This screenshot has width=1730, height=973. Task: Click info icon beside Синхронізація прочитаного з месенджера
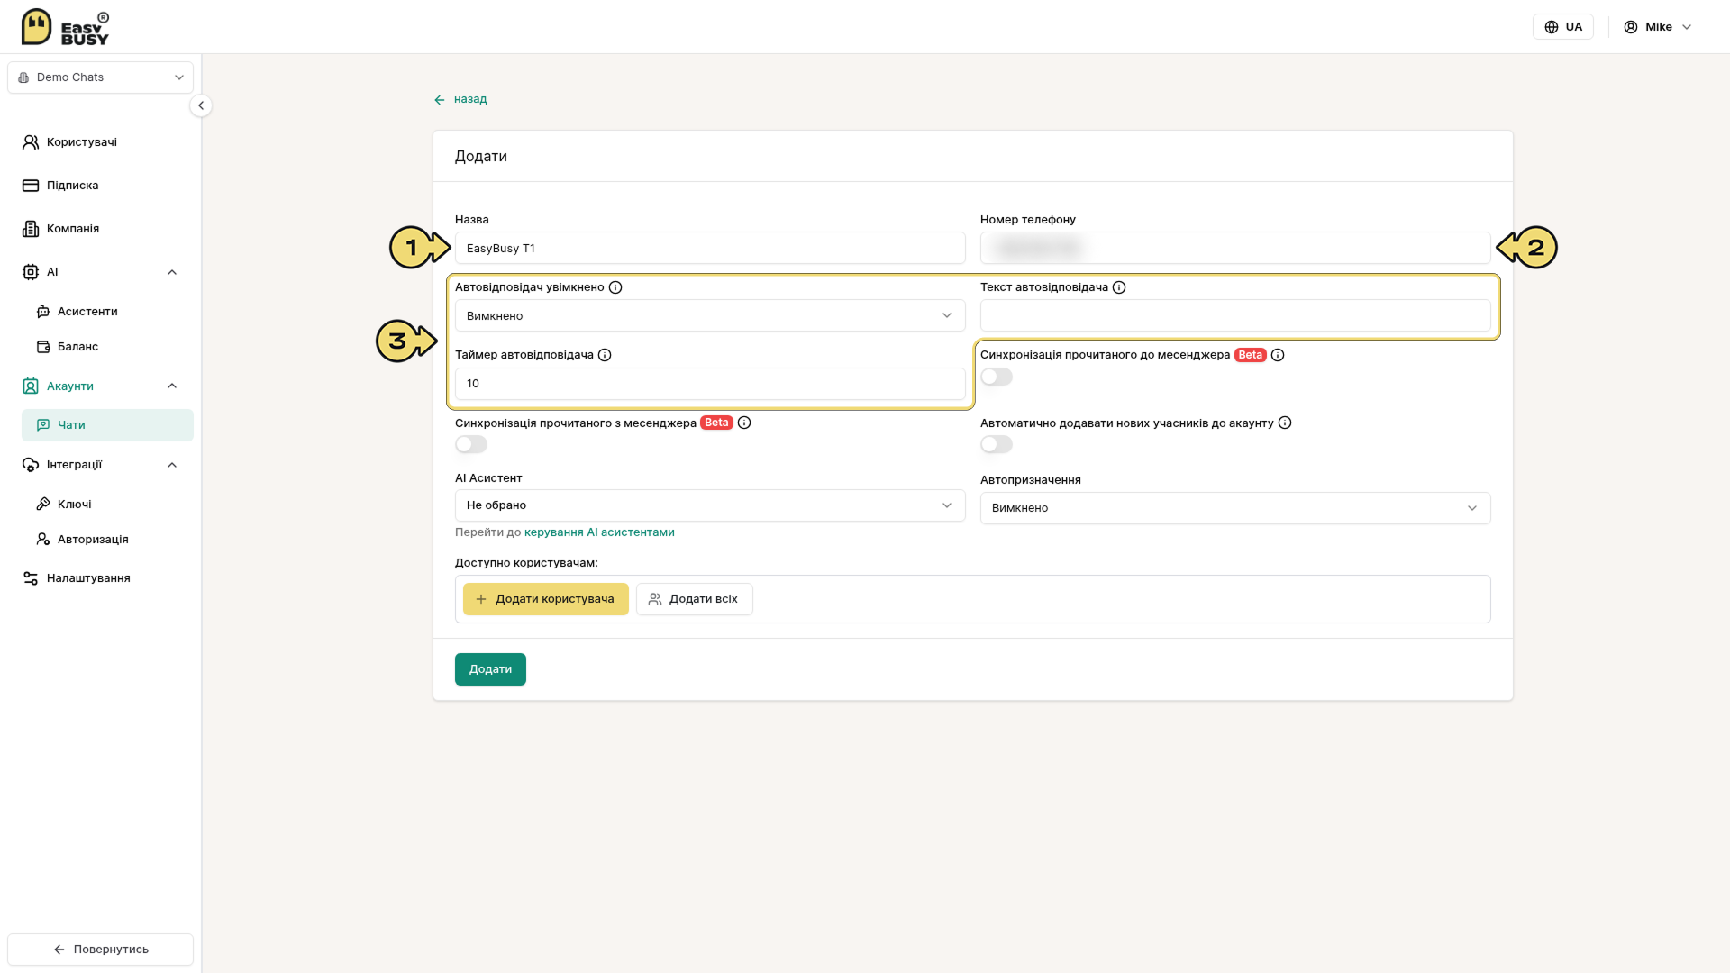[x=744, y=423]
